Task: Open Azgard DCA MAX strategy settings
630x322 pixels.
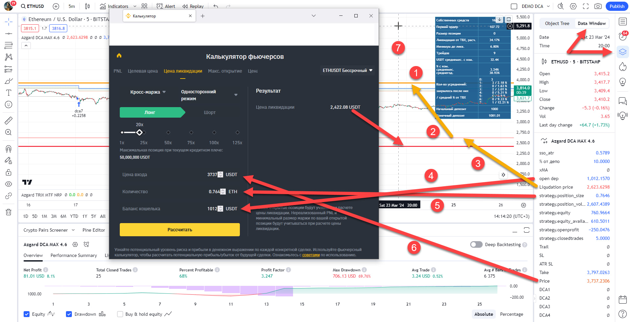Action: 75,244
